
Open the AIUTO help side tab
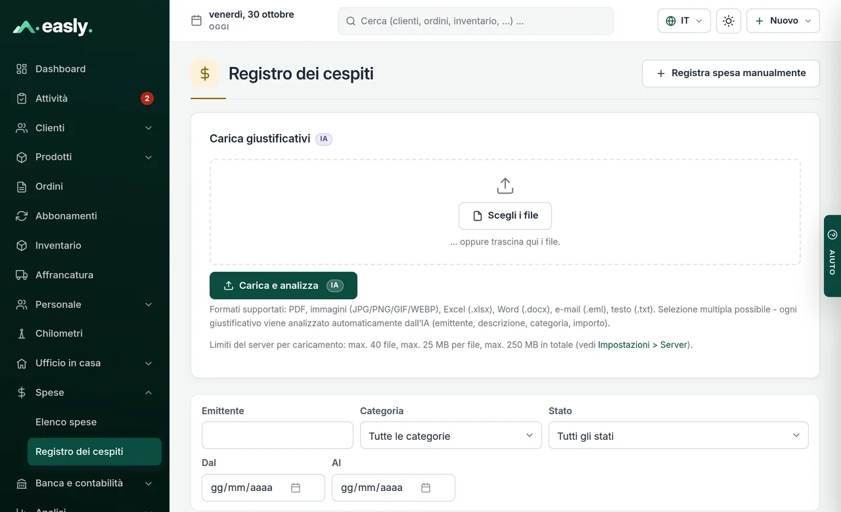[x=832, y=256]
